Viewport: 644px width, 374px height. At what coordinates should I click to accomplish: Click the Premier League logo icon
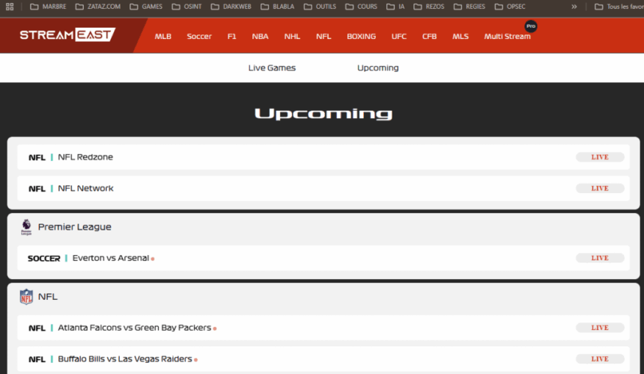coord(26,227)
